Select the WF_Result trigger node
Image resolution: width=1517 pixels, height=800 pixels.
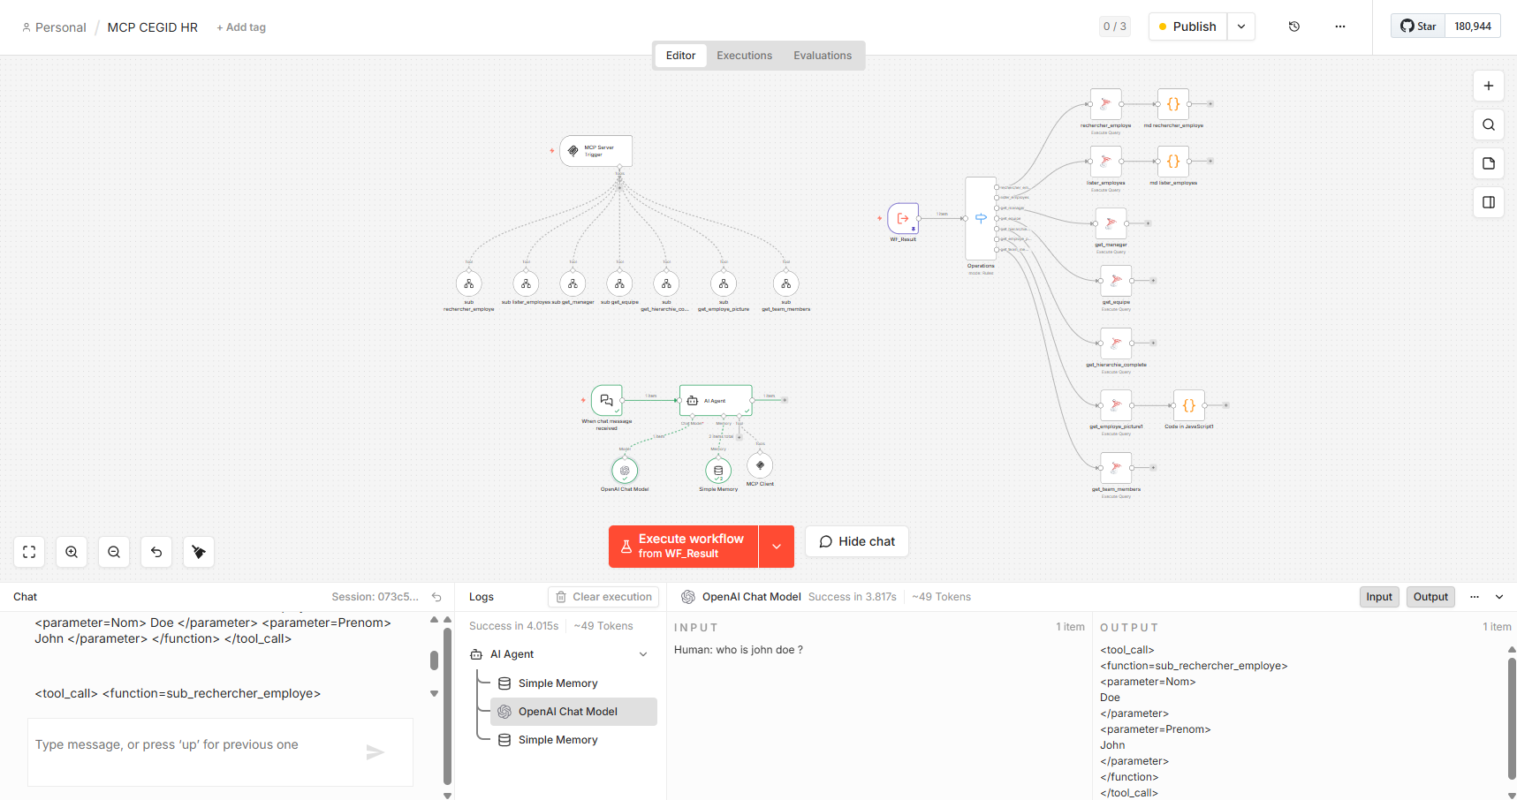coord(903,218)
